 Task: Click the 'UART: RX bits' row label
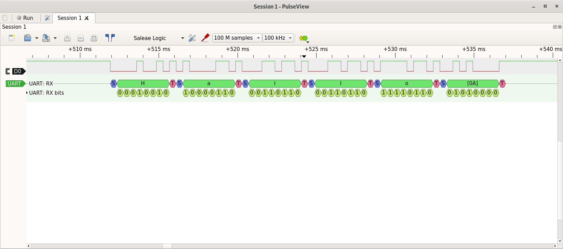coord(46,93)
